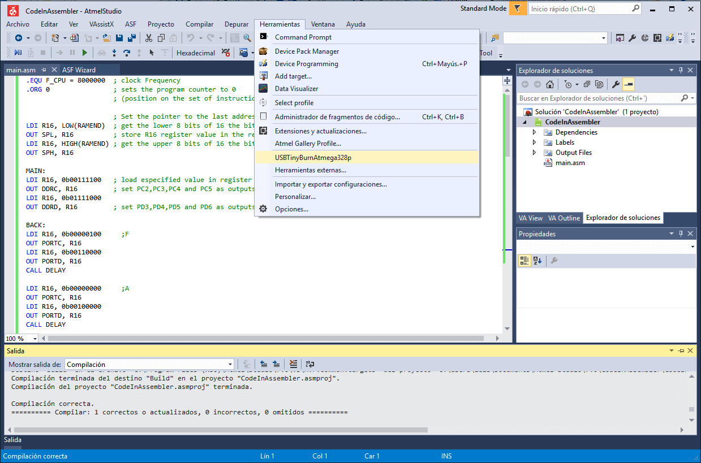This screenshot has height=463, width=701.
Task: Click the Alphabetical sort button in Propiedades
Action: [x=537, y=261]
